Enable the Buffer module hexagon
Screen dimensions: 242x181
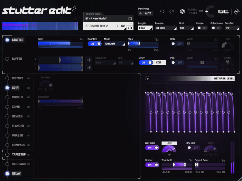[7, 59]
